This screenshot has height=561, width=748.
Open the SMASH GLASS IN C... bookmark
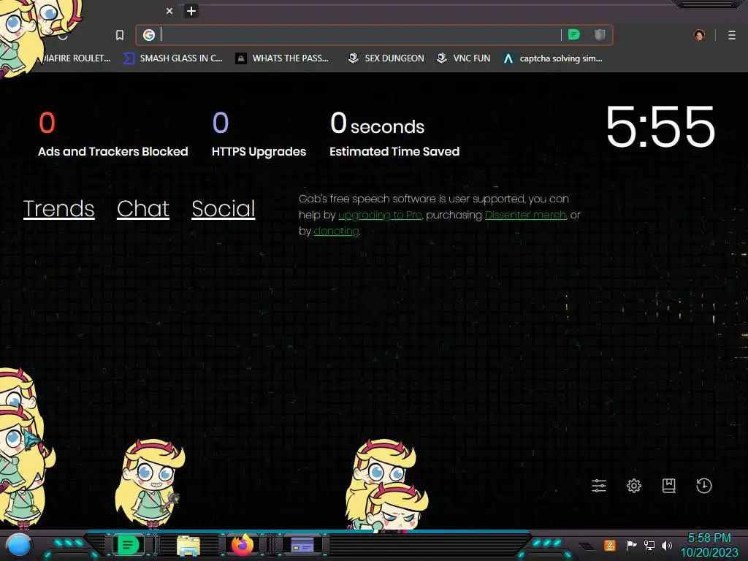(x=173, y=58)
